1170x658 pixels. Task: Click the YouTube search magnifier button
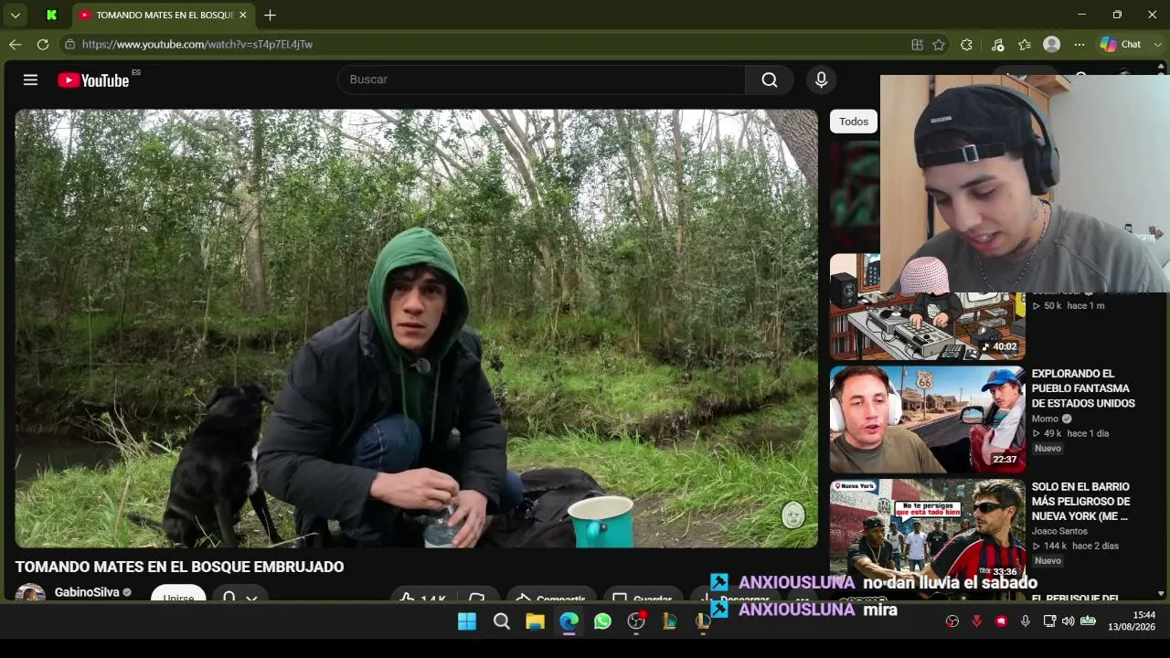pyautogui.click(x=770, y=80)
